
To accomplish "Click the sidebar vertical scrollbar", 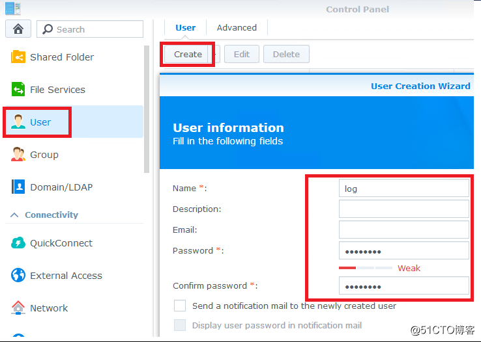I will click(147, 109).
